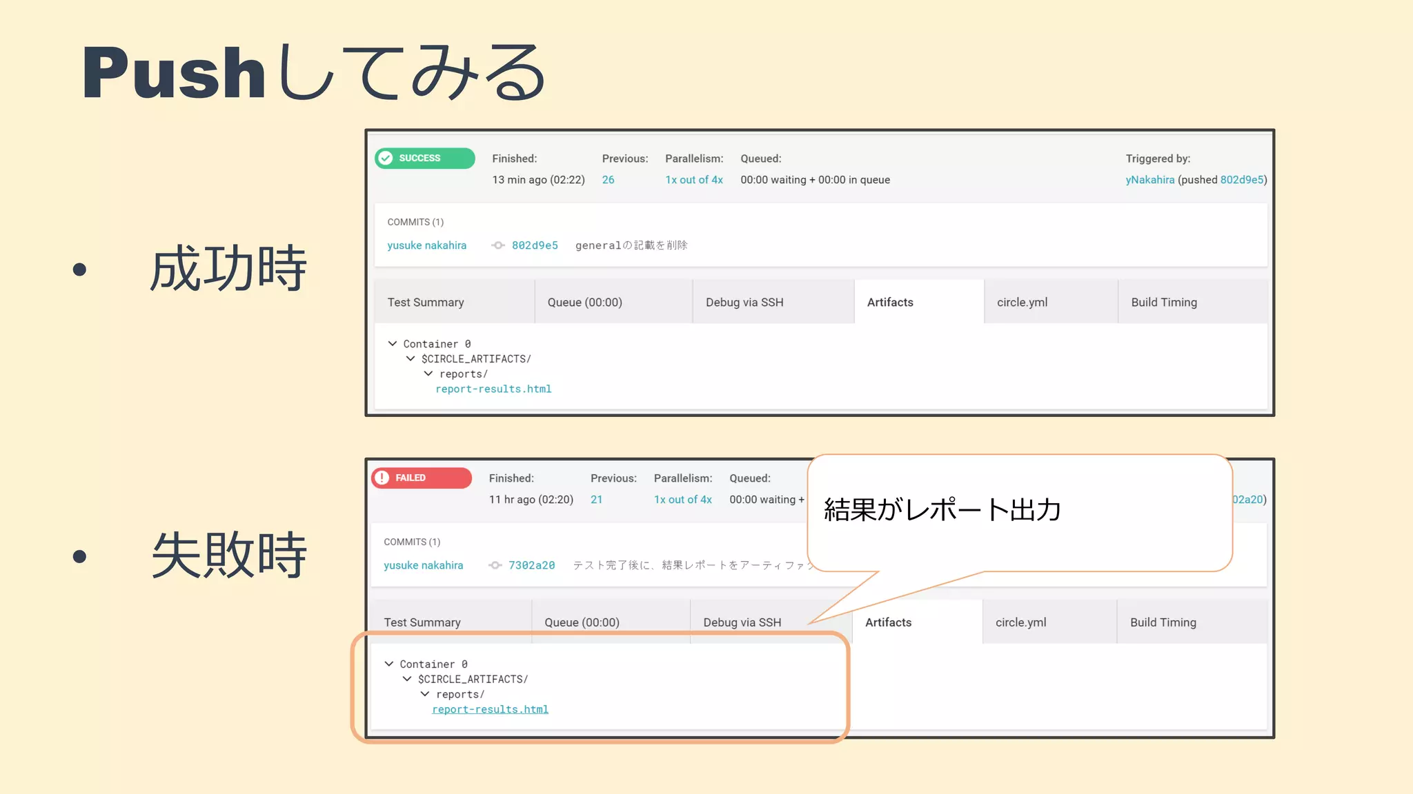Click the exclamation icon in FAILED badge
This screenshot has width=1413, height=794.
[382, 478]
